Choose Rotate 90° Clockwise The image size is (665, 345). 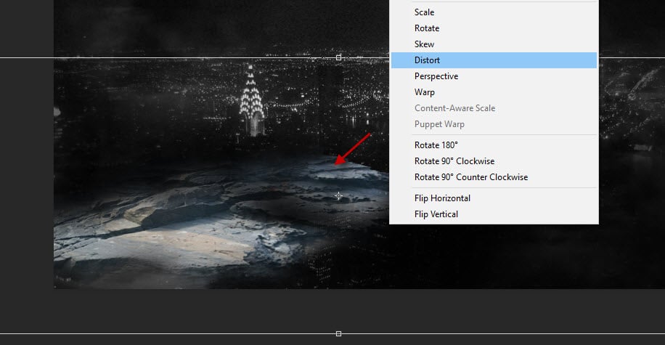(454, 161)
